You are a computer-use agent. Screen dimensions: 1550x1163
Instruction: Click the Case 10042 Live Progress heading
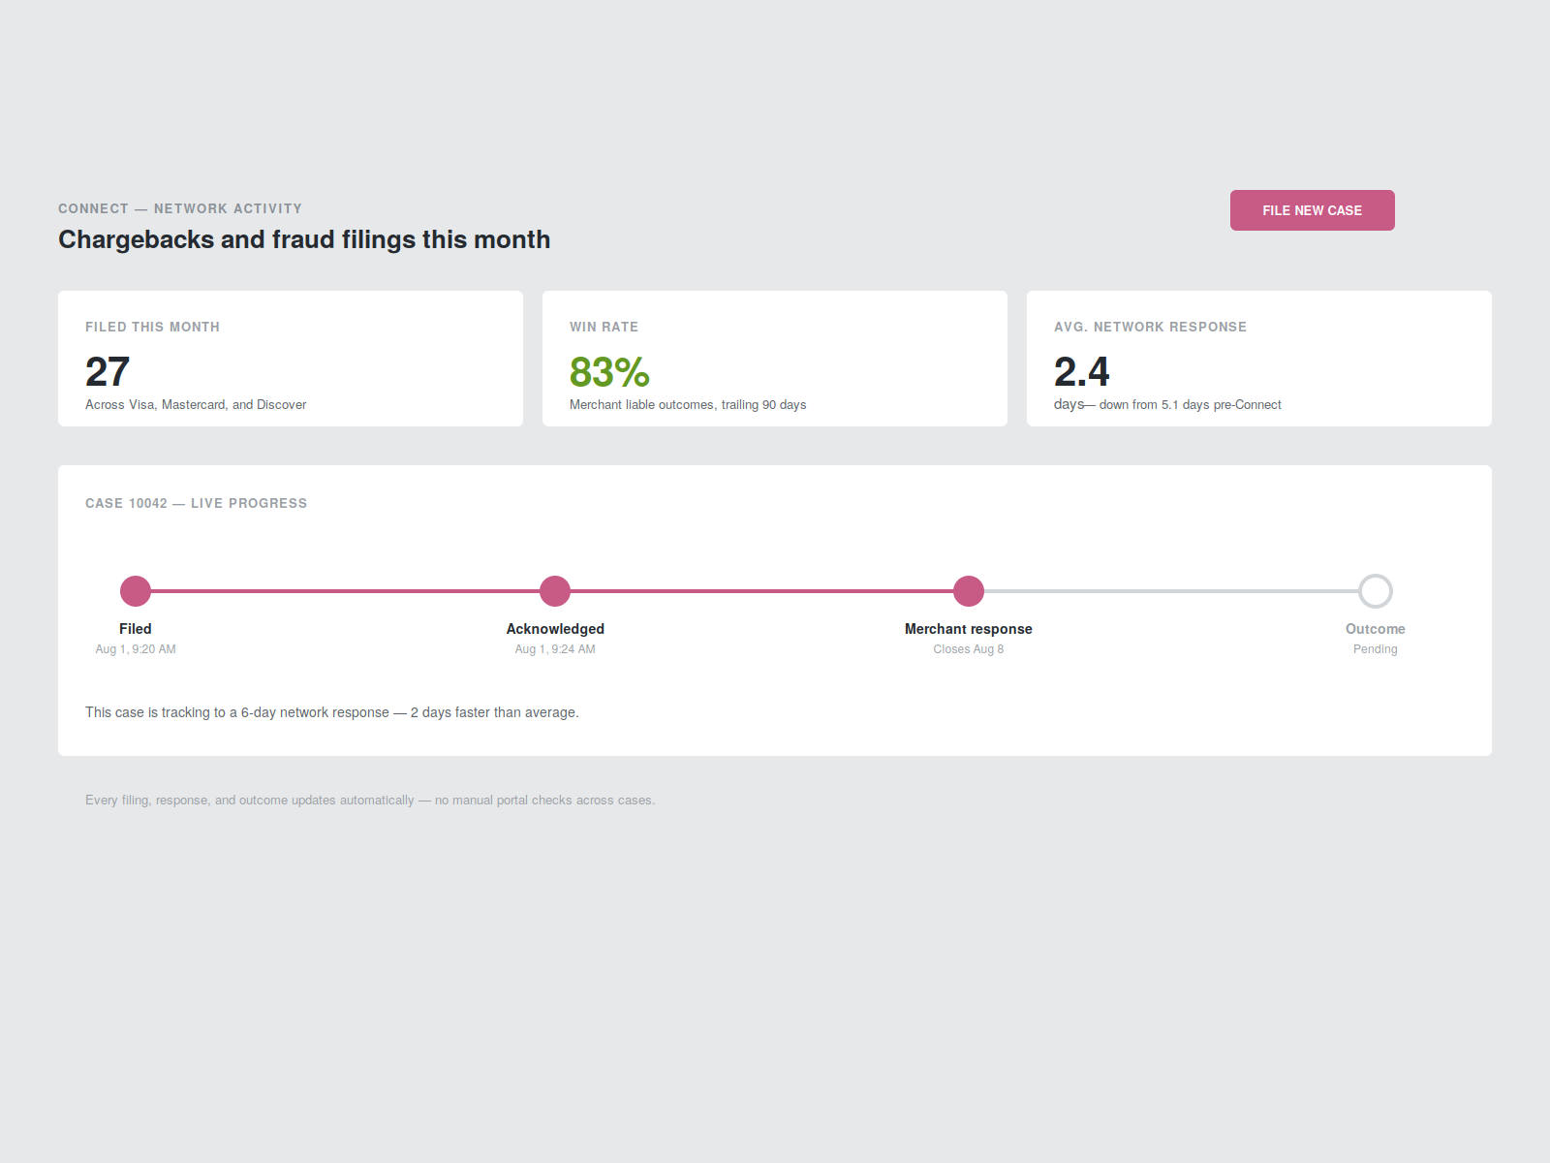[197, 503]
